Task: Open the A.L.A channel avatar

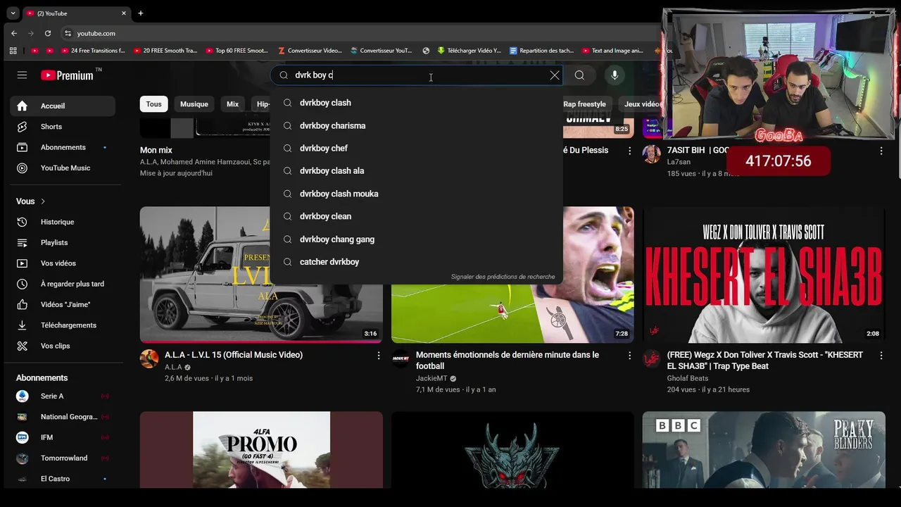Action: (x=149, y=358)
